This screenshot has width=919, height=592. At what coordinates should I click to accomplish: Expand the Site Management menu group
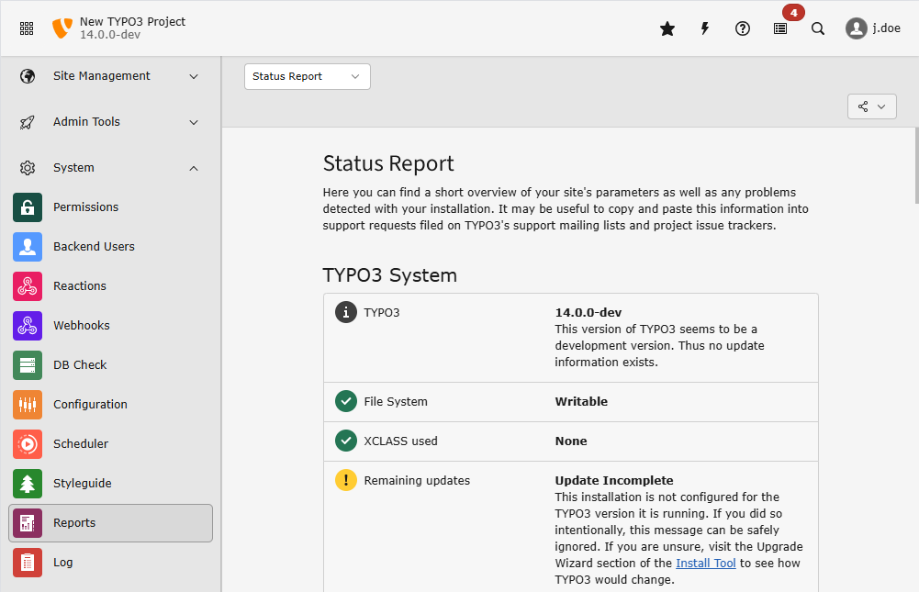pyautogui.click(x=110, y=76)
